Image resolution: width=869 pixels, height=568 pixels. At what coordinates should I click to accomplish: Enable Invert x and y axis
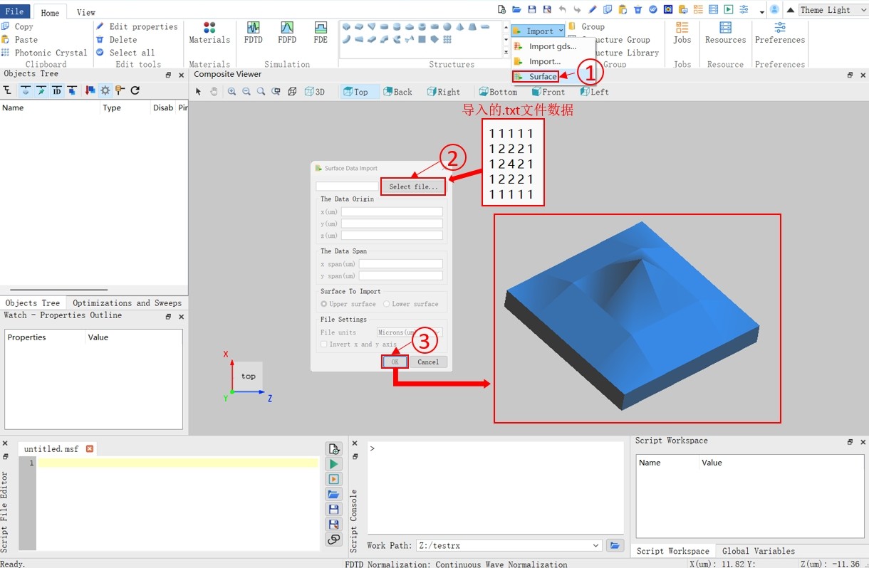click(324, 345)
